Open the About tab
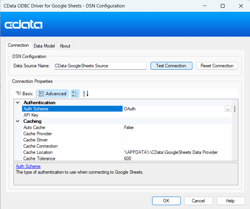250x209 pixels. (x=65, y=46)
